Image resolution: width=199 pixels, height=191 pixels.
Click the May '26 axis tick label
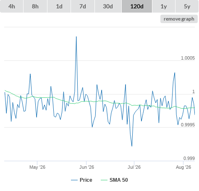pyautogui.click(x=37, y=167)
